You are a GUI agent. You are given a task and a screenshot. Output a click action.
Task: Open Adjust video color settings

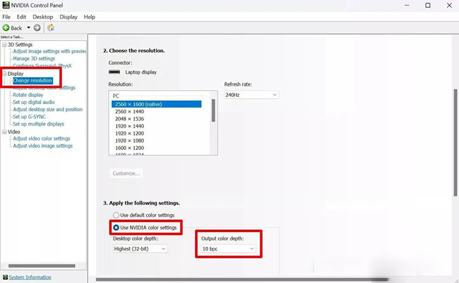(41, 139)
